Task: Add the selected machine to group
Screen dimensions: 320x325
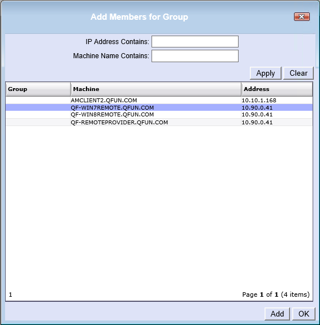Action: pos(277,314)
